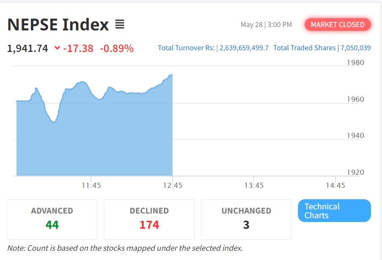Click the 14:45 time axis label

pos(335,185)
